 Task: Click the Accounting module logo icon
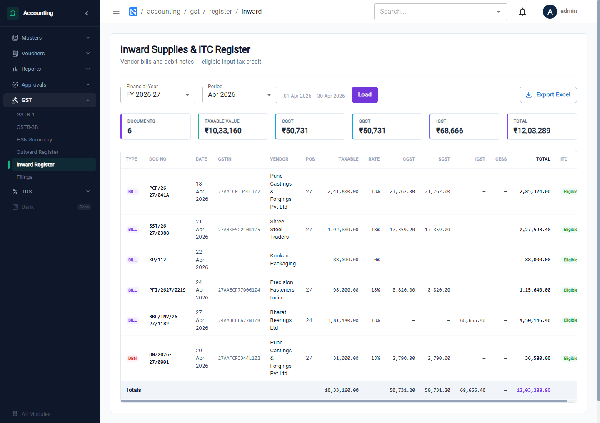click(13, 13)
